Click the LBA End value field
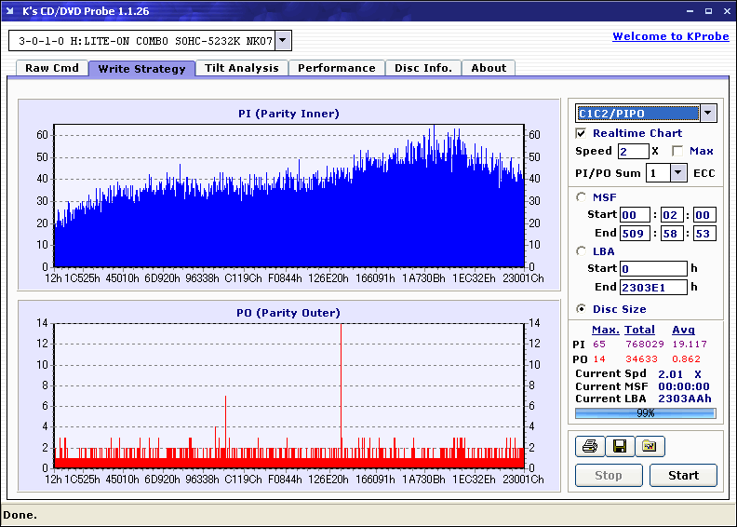737x527 pixels. click(652, 287)
